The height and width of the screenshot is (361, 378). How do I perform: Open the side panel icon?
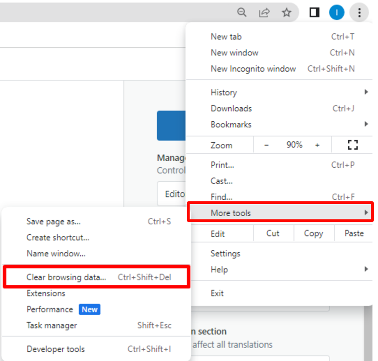[314, 12]
